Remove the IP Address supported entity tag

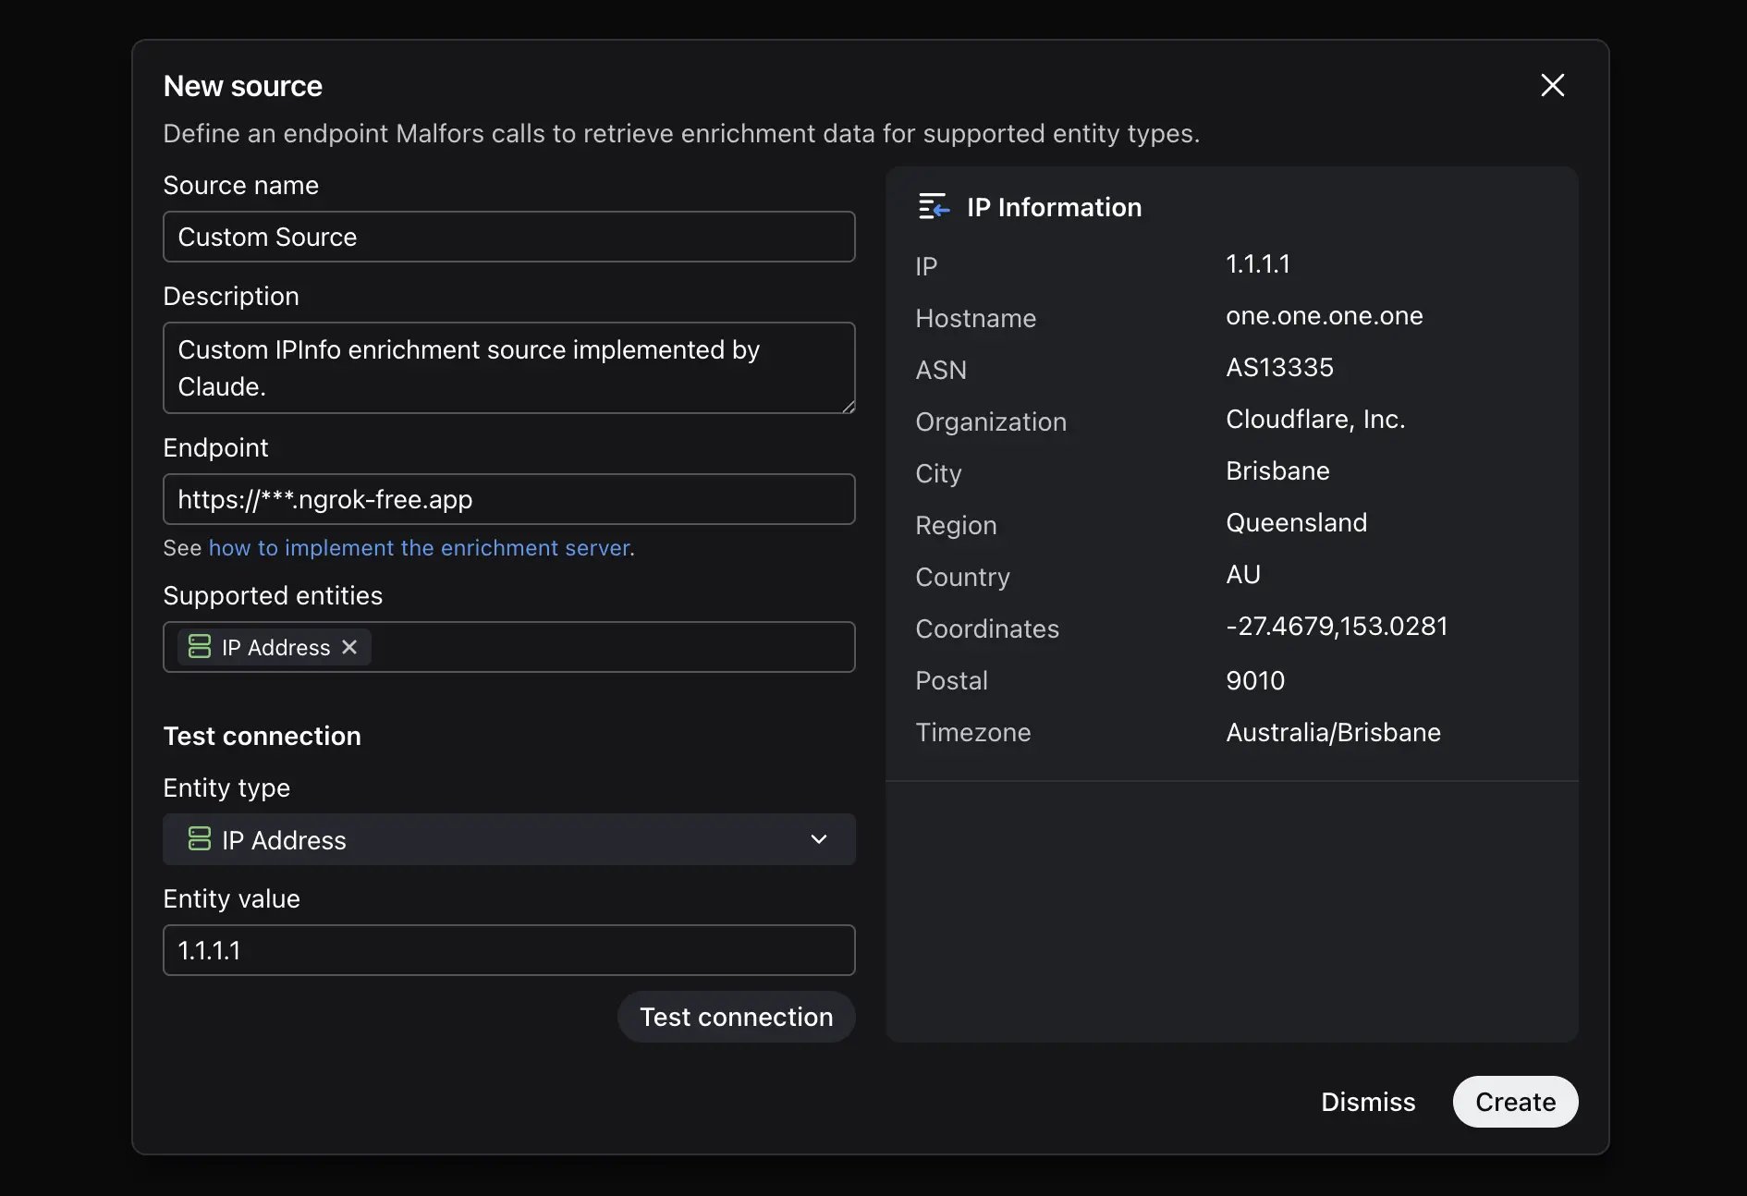point(348,647)
